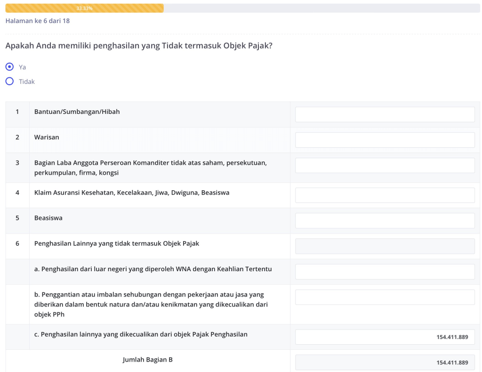Screen dimensions: 482x372
Task: Click the "Bantuan/Sumbangan/Hibah" row label
Action: pos(77,112)
